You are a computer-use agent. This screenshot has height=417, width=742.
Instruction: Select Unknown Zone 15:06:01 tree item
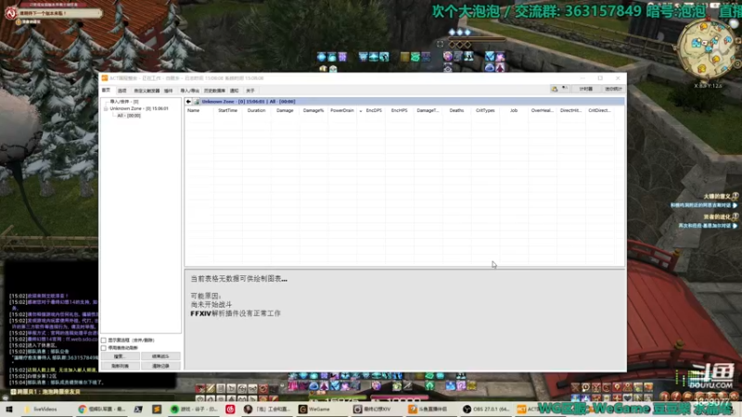click(139, 108)
